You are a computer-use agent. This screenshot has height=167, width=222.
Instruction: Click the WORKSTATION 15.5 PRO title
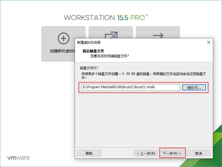coord(106,18)
